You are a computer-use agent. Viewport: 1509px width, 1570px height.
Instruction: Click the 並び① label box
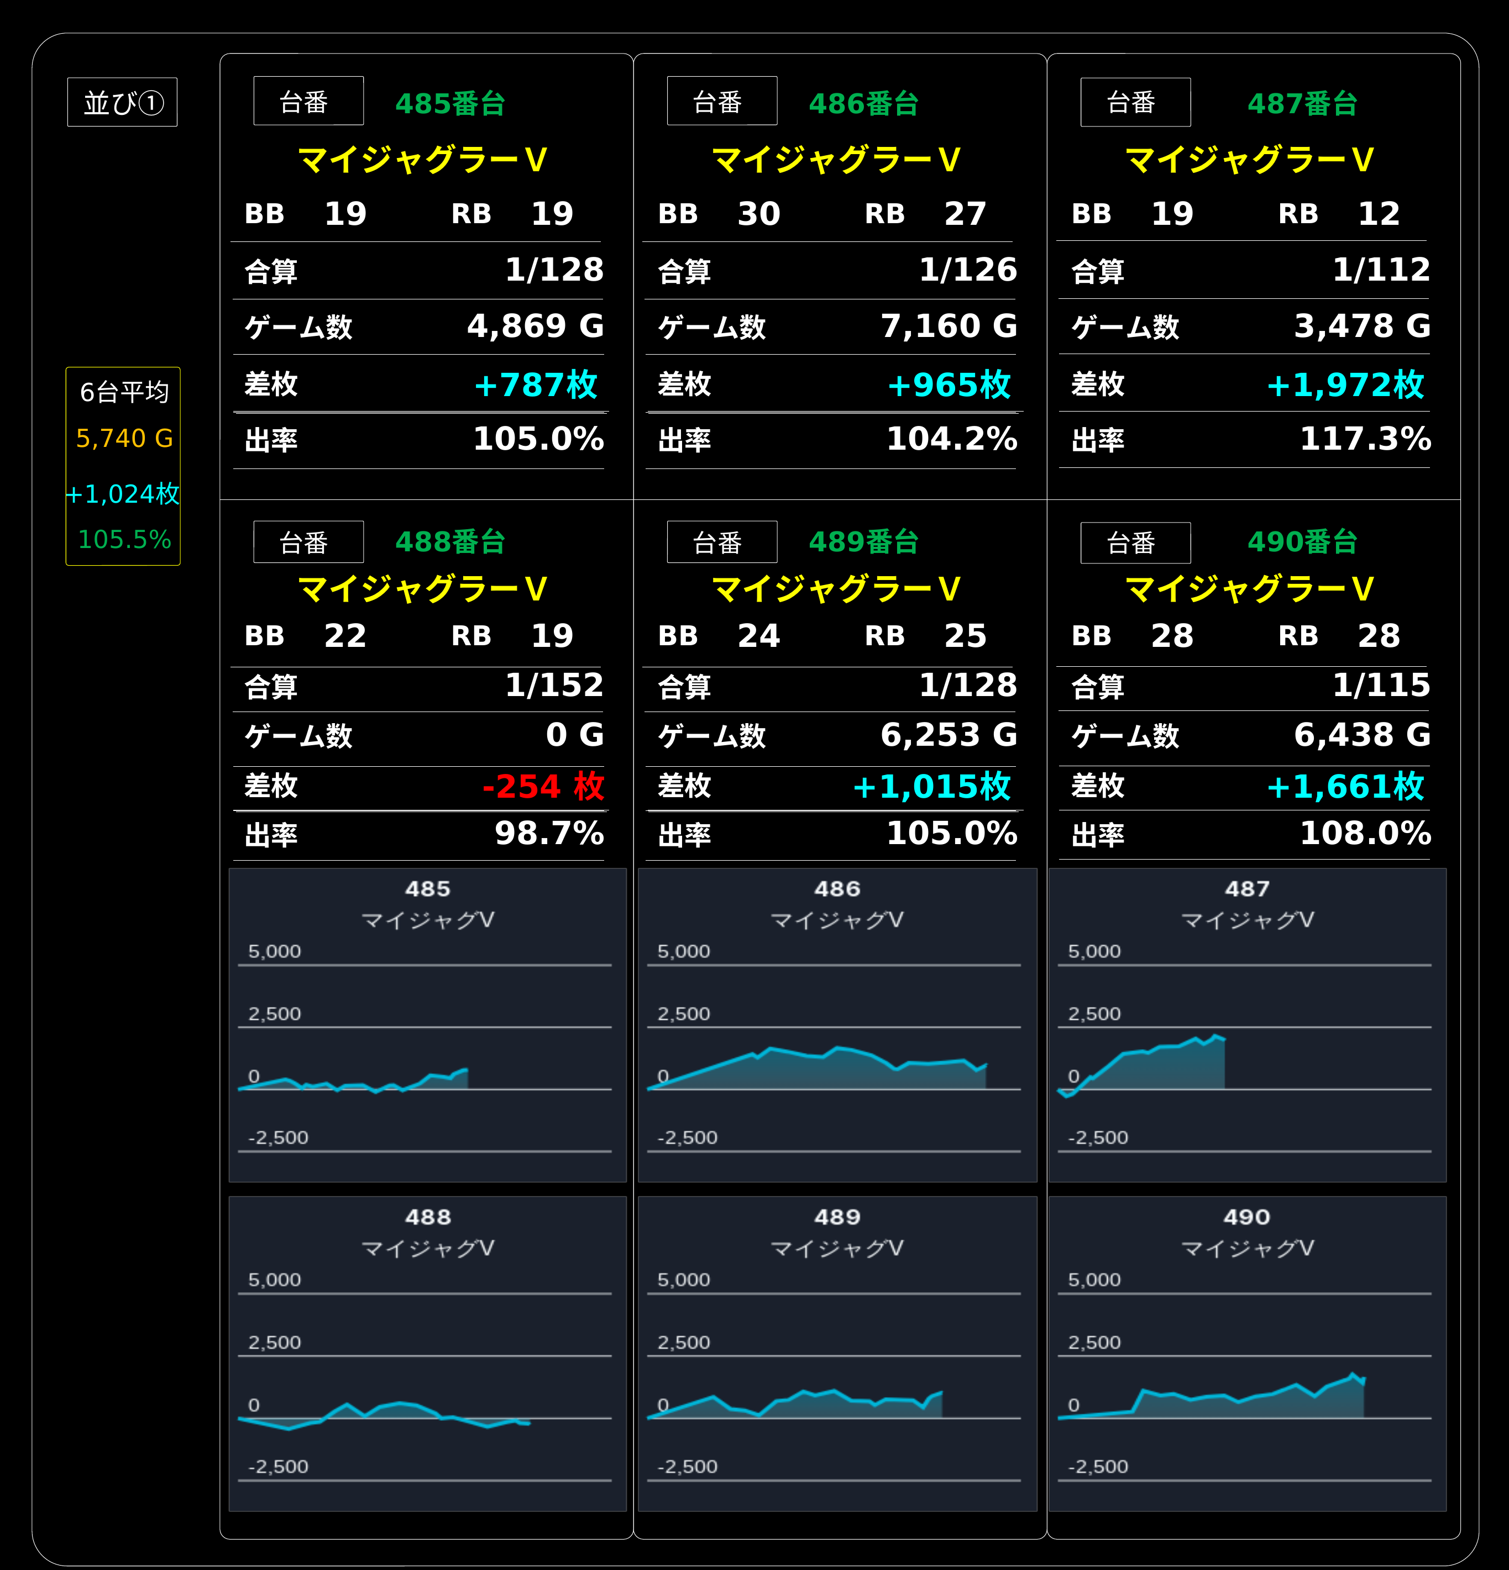[x=123, y=102]
